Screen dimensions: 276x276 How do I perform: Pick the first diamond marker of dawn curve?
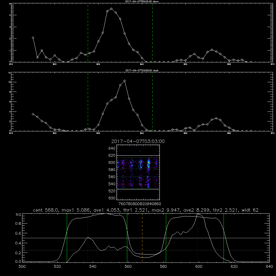pyautogui.click(x=33, y=38)
